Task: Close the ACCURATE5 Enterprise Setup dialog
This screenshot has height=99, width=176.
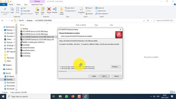Action: pyautogui.click(x=120, y=29)
